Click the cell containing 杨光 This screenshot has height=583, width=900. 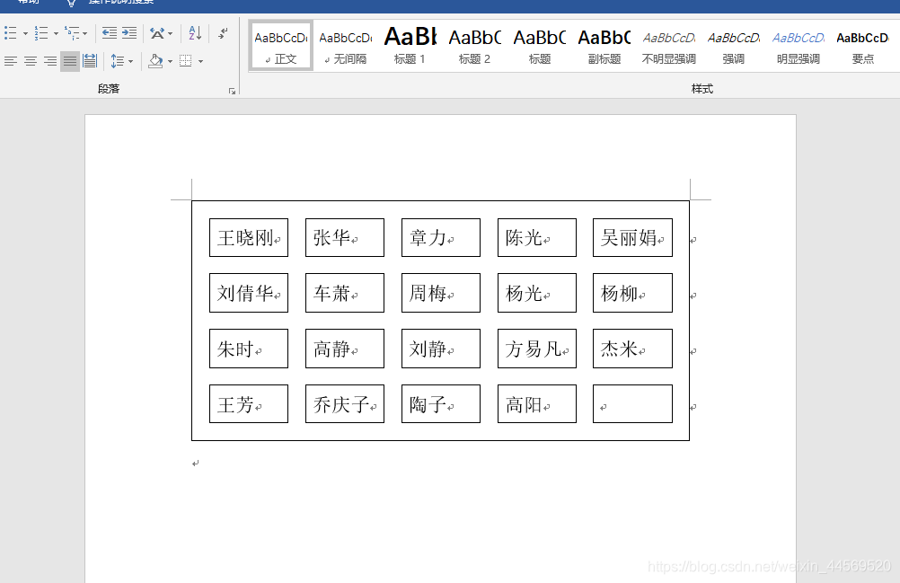(536, 293)
